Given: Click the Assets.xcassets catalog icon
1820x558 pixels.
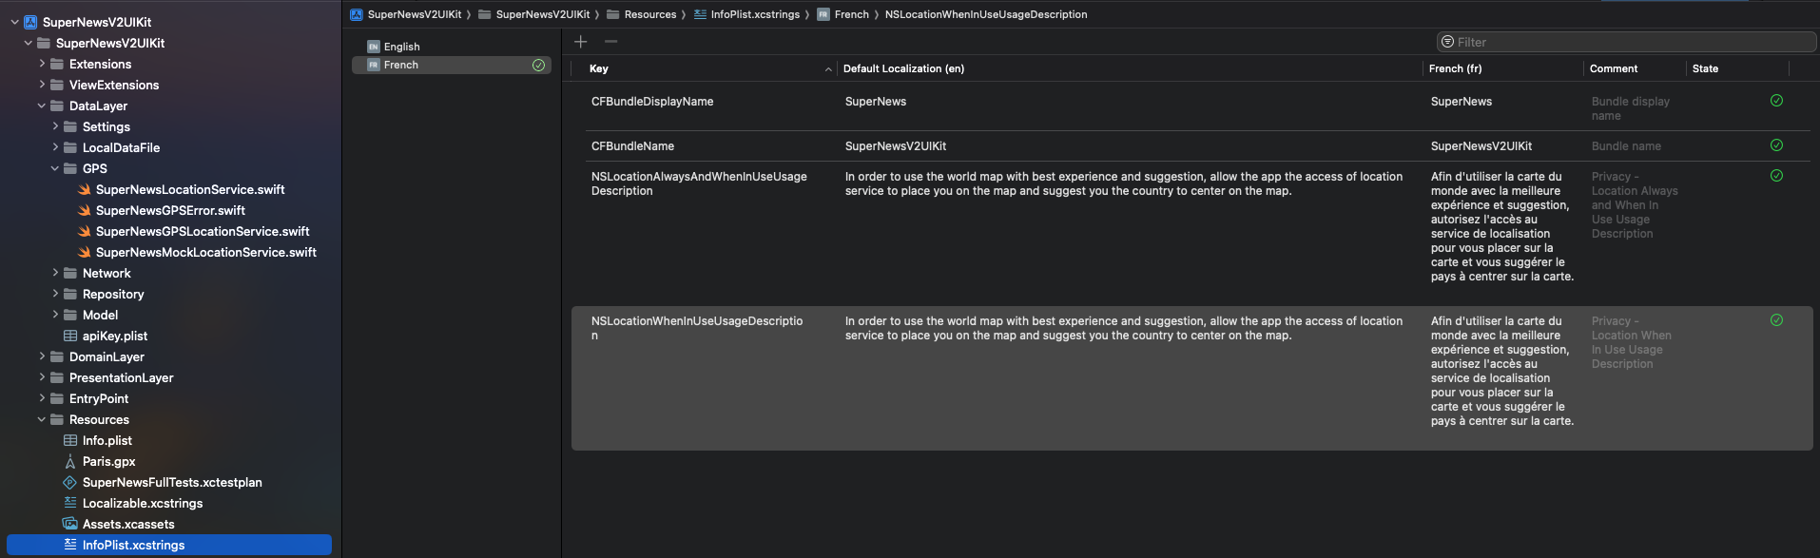Looking at the screenshot, I should [70, 524].
